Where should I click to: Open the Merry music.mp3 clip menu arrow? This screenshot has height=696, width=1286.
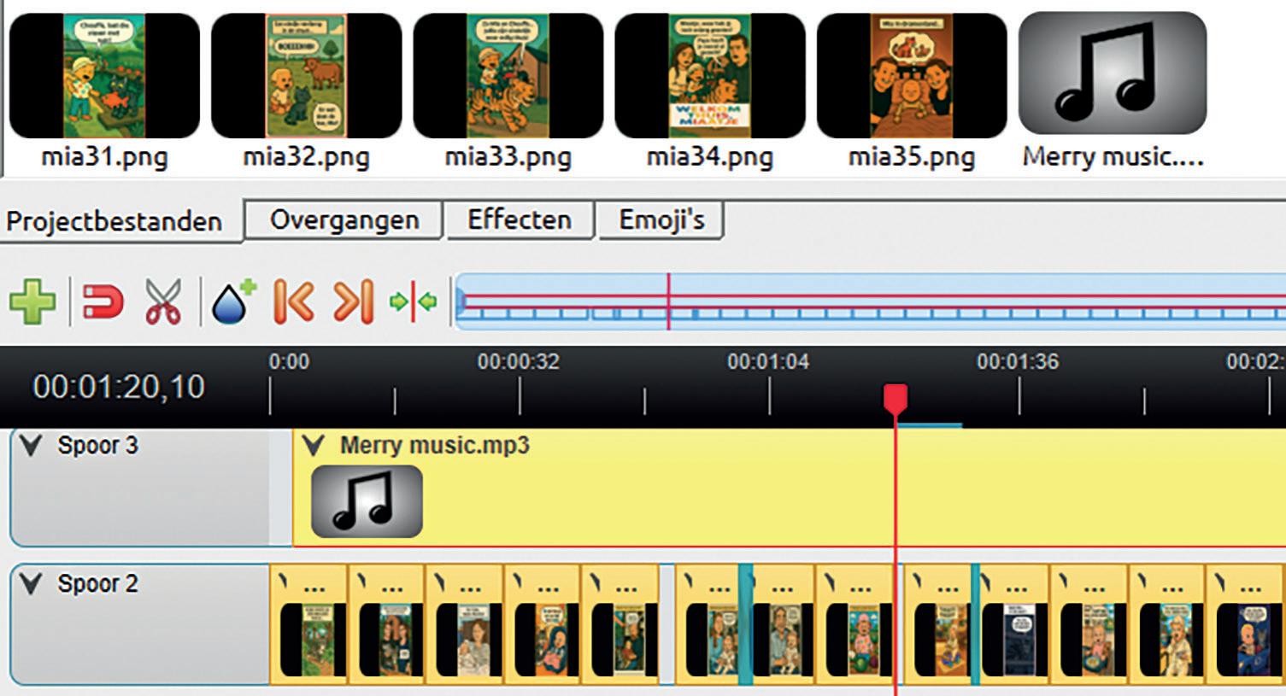[x=314, y=445]
